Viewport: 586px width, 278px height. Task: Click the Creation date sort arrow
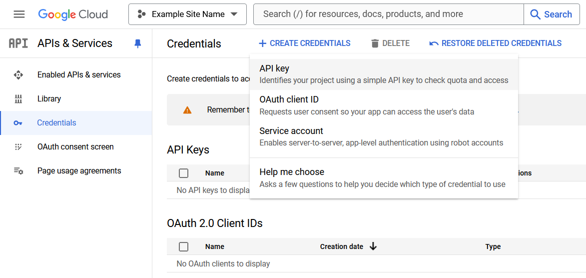click(x=373, y=246)
